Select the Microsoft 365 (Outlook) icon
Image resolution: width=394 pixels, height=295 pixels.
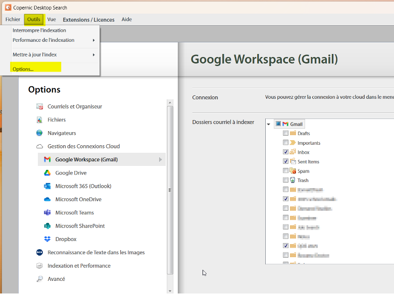tap(47, 186)
